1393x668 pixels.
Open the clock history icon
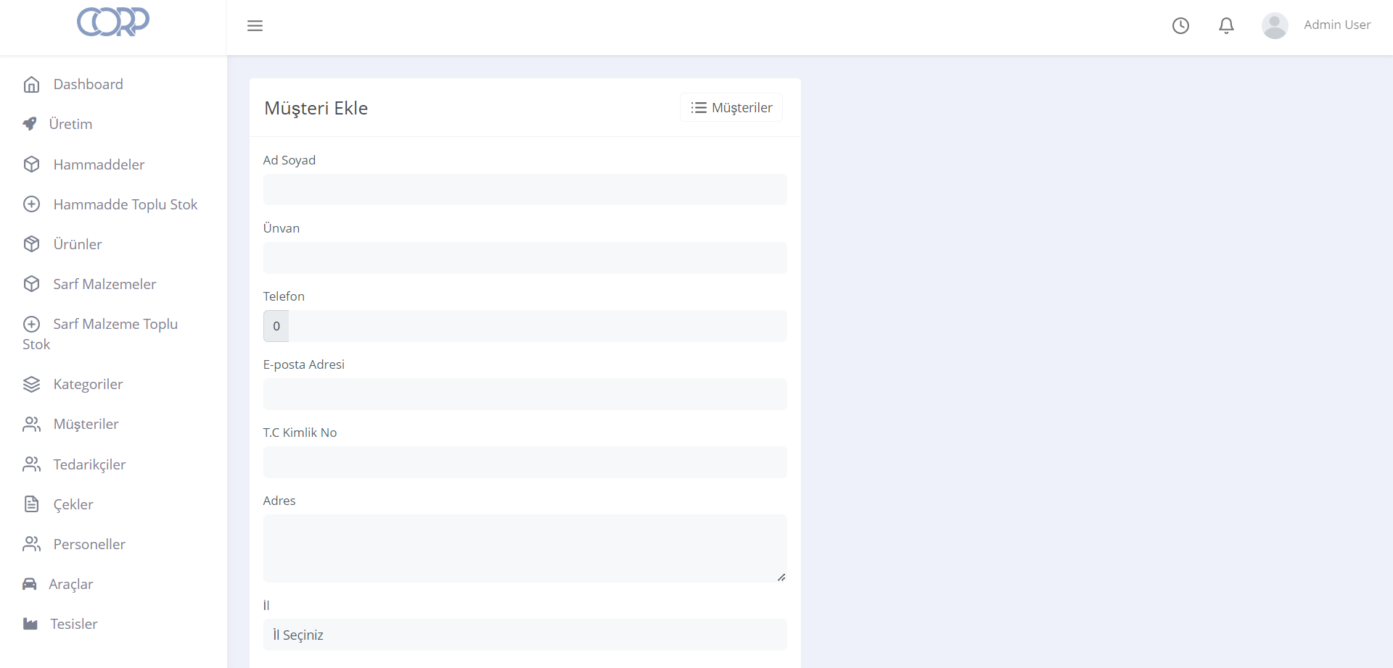pos(1180,26)
